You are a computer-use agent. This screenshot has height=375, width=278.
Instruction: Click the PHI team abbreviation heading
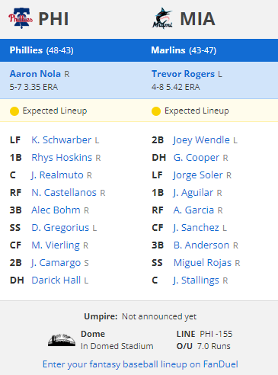tap(53, 19)
